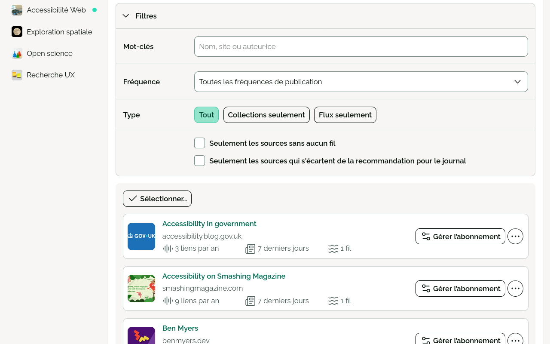The height and width of the screenshot is (344, 550).
Task: Check Seulement les sources sans aucun fil
Action: [x=199, y=143]
